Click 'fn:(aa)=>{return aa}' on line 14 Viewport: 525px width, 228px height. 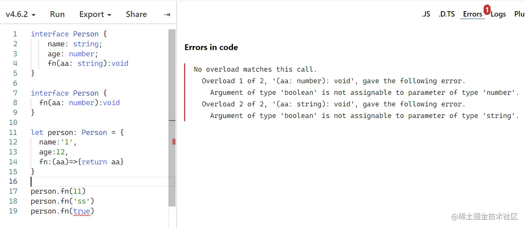pos(82,162)
